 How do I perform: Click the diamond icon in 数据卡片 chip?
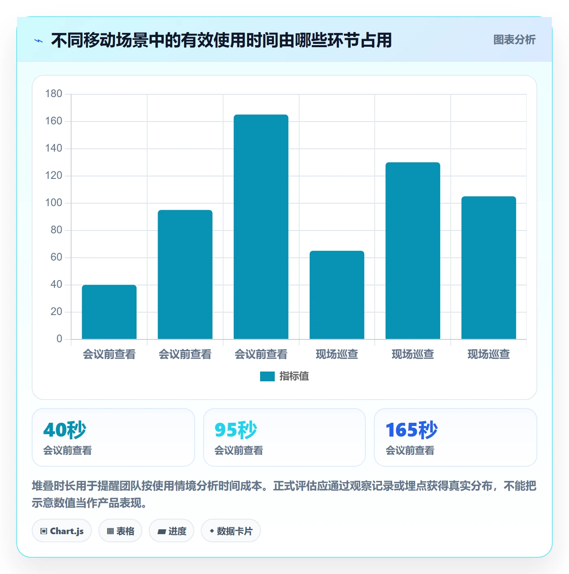212,531
